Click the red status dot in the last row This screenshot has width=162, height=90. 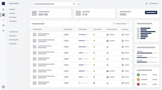pos(94,83)
